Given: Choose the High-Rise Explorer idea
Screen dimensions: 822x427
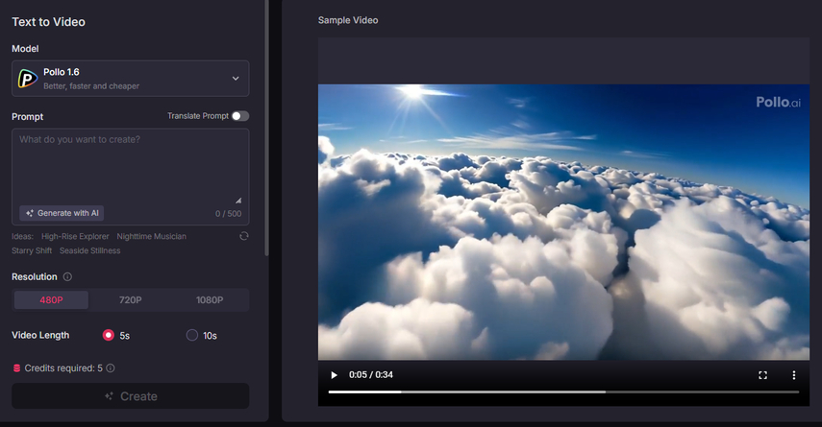Looking at the screenshot, I should (75, 236).
